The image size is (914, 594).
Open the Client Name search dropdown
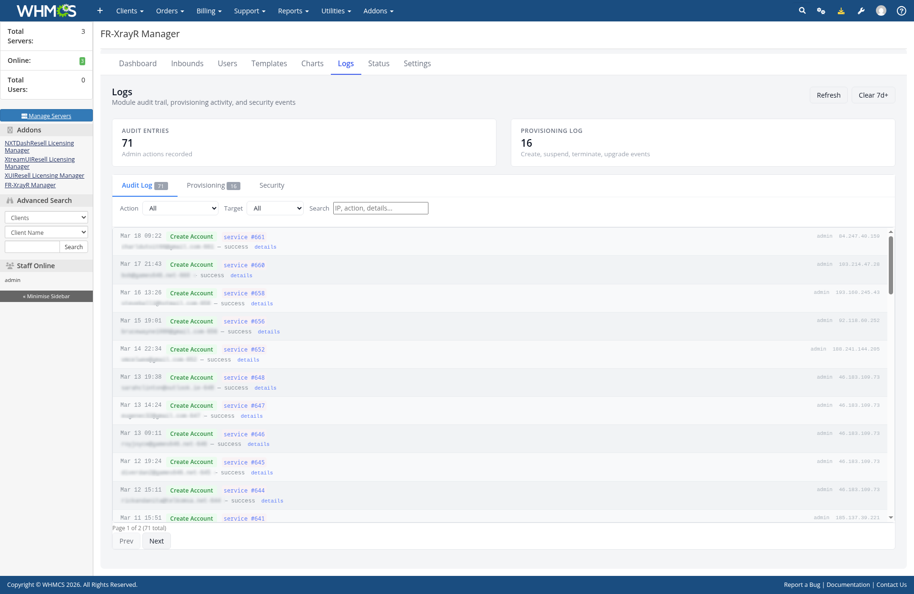(46, 232)
